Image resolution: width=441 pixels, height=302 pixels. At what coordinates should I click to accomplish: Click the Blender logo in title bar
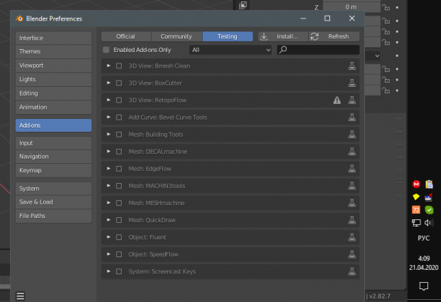(x=19, y=19)
